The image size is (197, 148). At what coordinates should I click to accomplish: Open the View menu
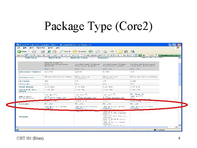[31, 48]
